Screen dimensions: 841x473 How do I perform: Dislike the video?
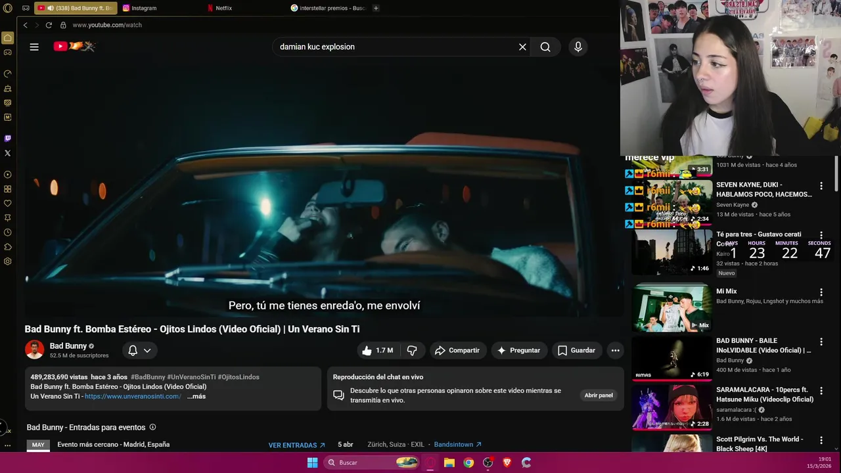tap(412, 350)
